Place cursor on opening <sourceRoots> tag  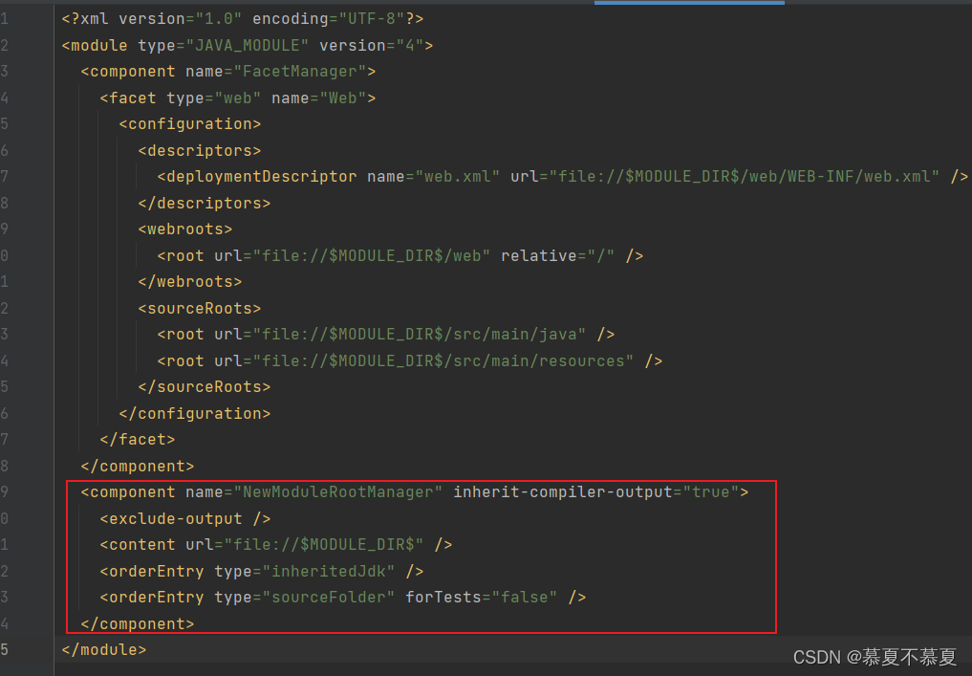[200, 308]
